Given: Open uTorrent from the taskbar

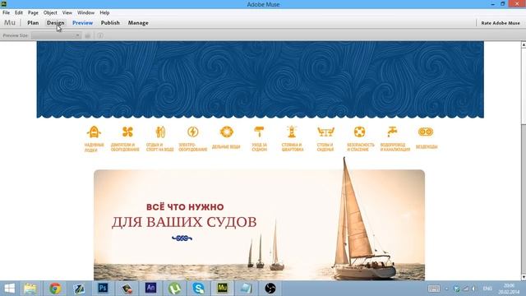Looking at the screenshot, I should point(174,289).
